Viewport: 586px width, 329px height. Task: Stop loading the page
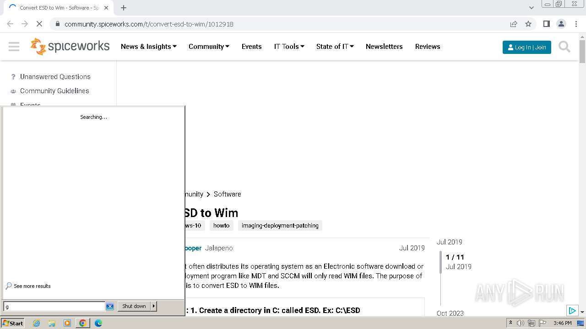coord(39,24)
